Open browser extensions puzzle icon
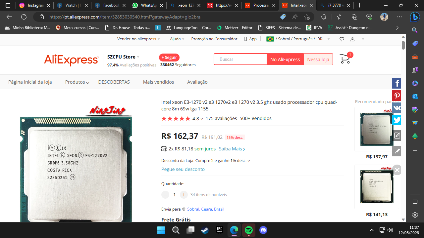The image size is (424, 238). [324, 17]
